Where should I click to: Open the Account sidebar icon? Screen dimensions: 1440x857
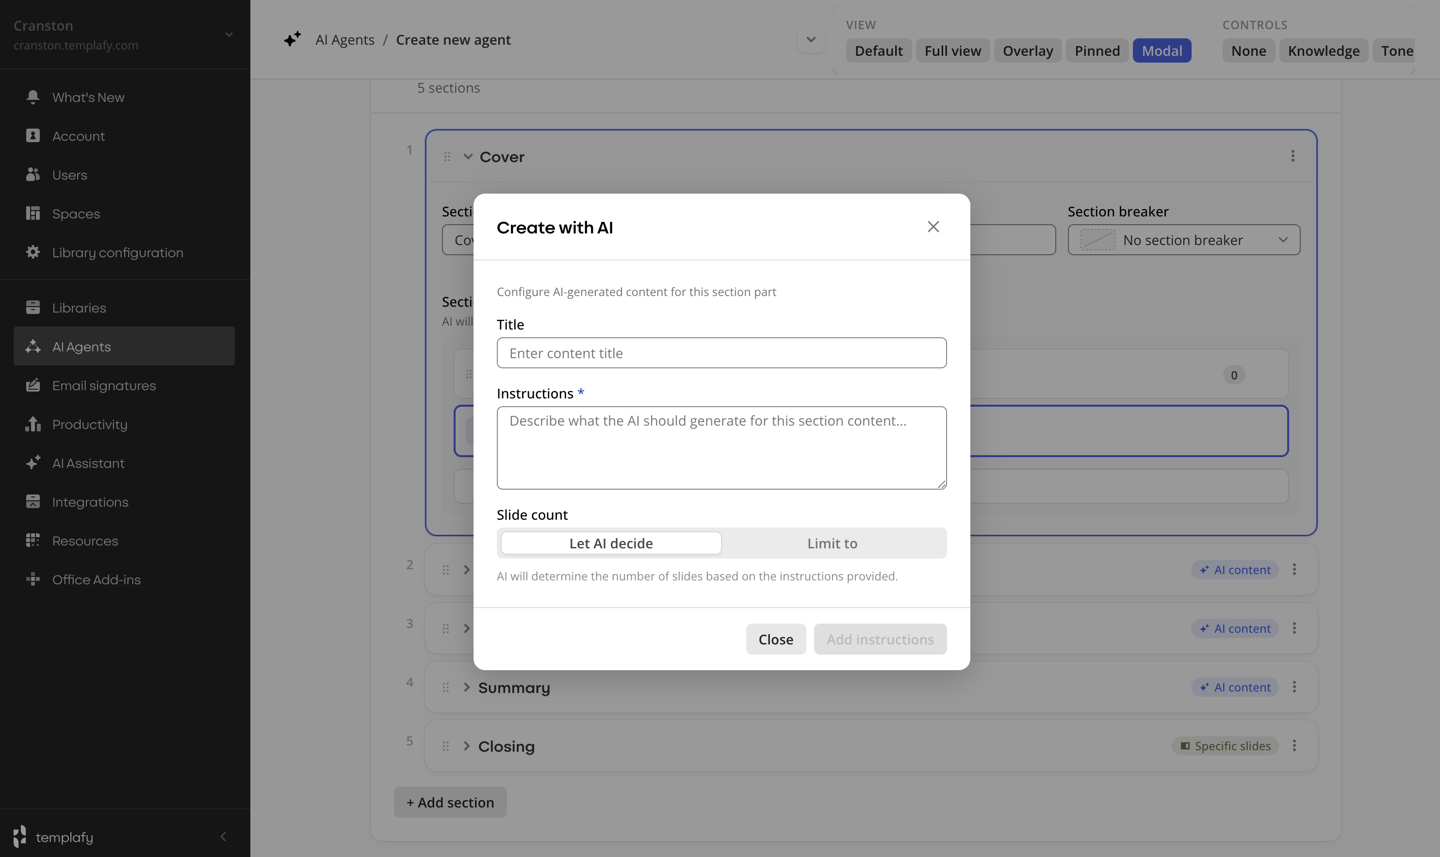pos(33,136)
